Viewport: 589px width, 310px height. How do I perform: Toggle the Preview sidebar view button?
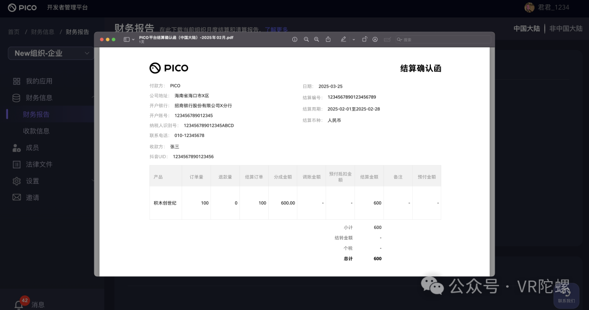tap(127, 39)
